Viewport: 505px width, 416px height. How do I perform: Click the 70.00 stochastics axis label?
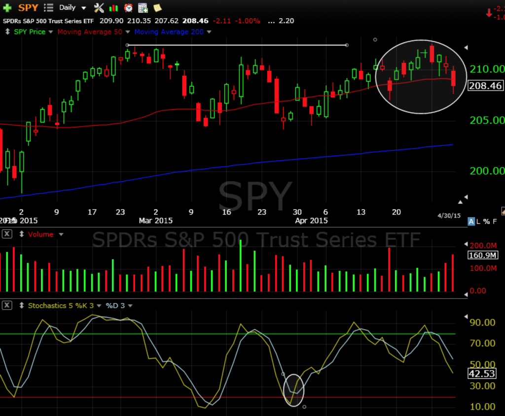pos(482,343)
